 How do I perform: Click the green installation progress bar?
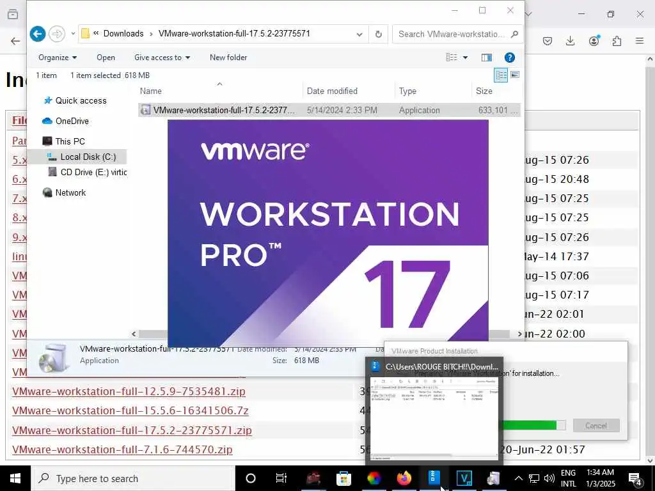click(x=533, y=425)
